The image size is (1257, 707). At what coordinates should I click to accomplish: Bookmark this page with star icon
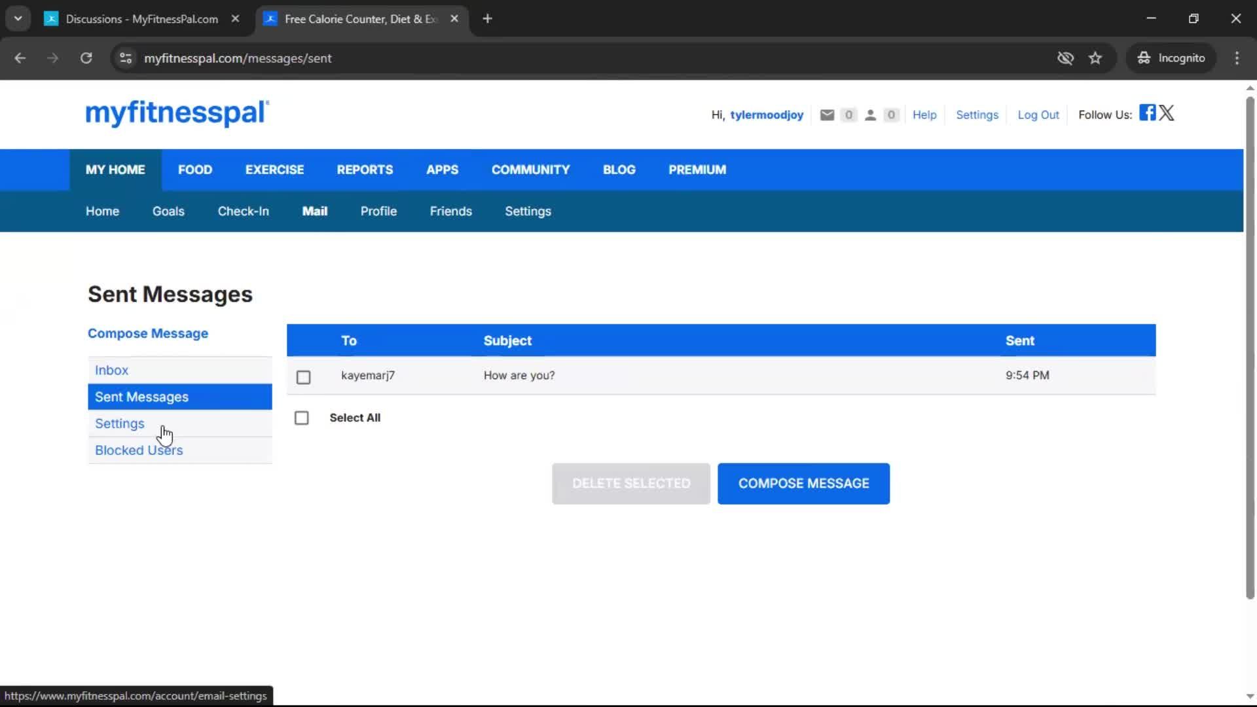pyautogui.click(x=1095, y=58)
